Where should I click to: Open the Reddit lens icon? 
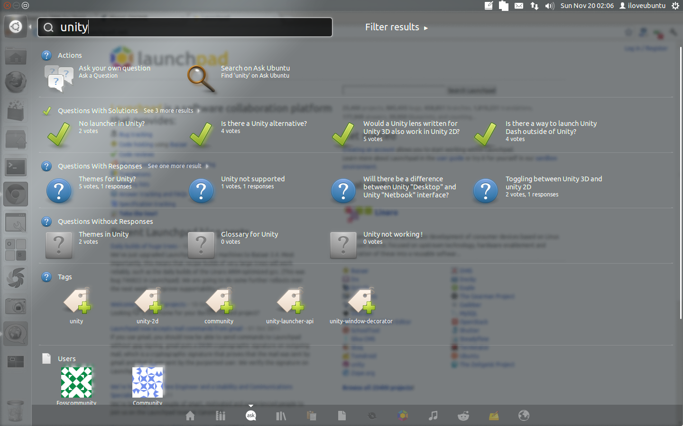coord(463,416)
